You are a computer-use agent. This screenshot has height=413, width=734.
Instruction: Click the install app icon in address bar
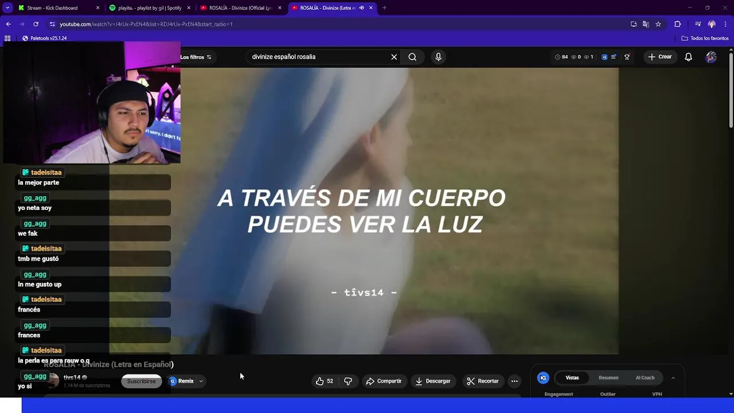point(634,24)
